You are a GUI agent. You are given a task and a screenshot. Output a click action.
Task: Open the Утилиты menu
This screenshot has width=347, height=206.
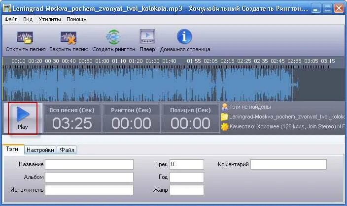coord(50,20)
